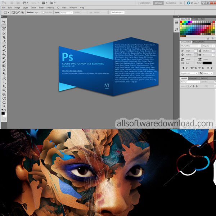This screenshot has width=216, height=216.
Task: Pick the red swatch in Swatches panel
Action: (181, 22)
